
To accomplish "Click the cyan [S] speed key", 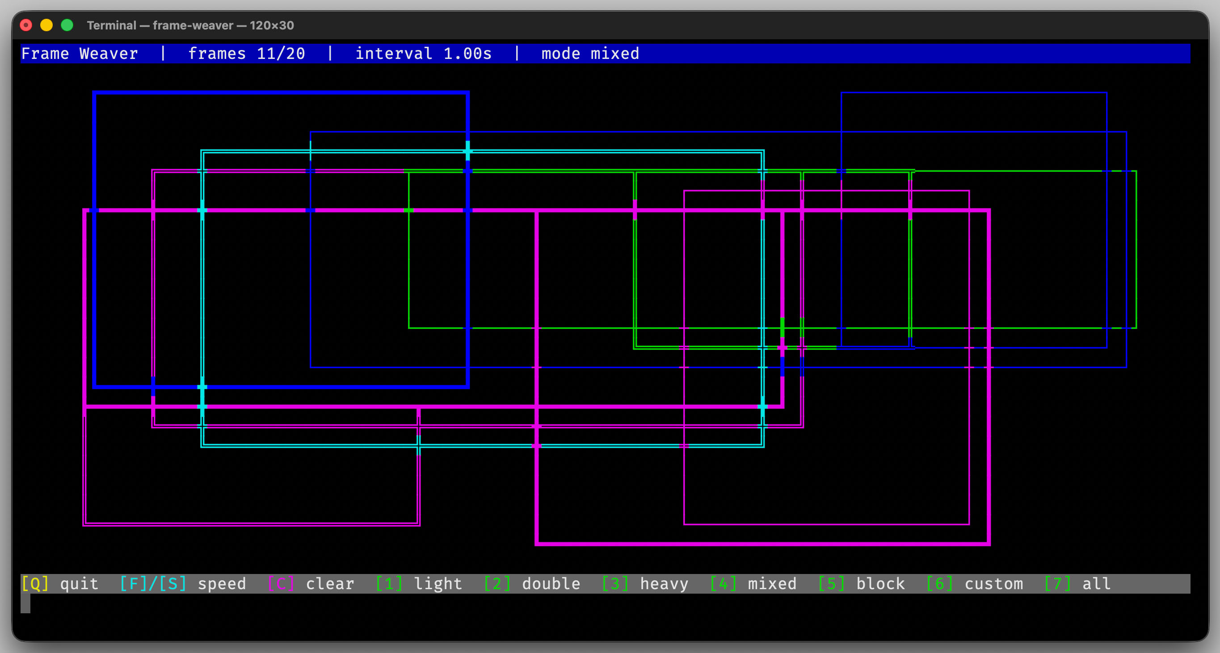I will [173, 583].
